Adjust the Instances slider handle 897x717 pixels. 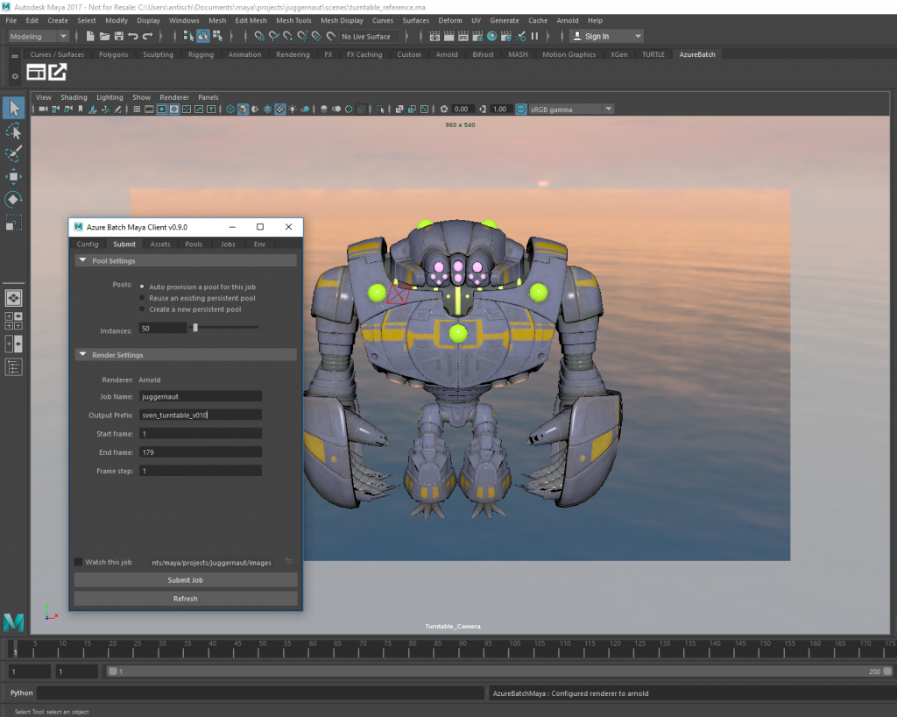195,328
